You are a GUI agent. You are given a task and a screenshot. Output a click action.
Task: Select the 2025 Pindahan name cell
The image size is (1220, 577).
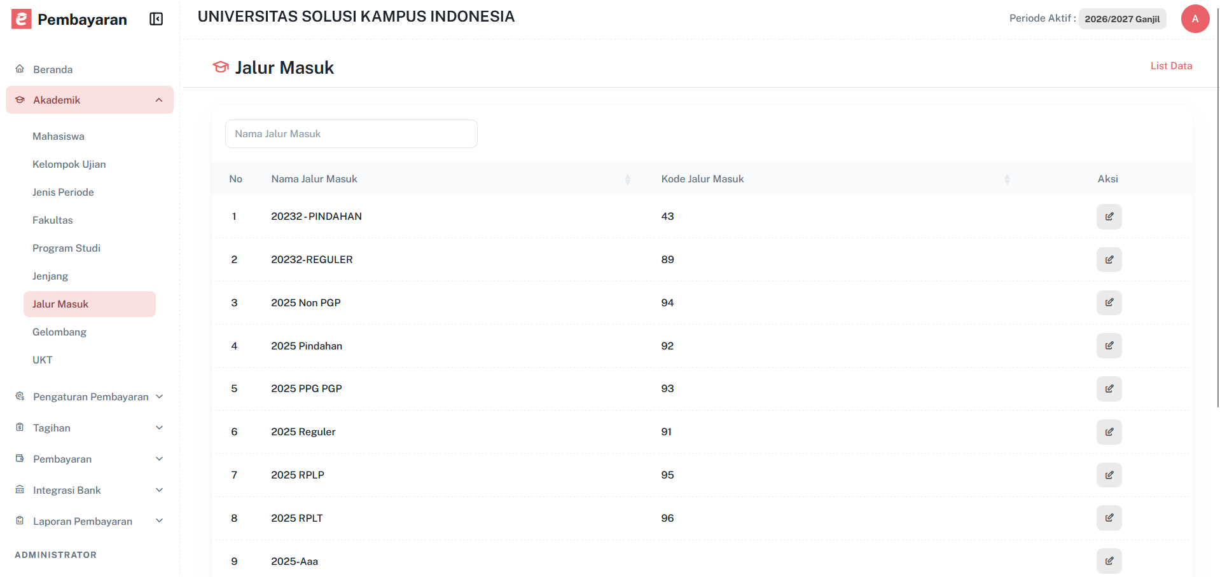click(307, 346)
